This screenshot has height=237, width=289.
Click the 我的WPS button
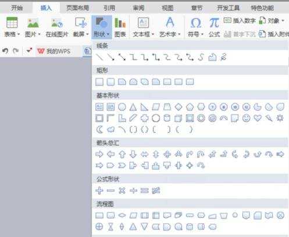tap(54, 51)
